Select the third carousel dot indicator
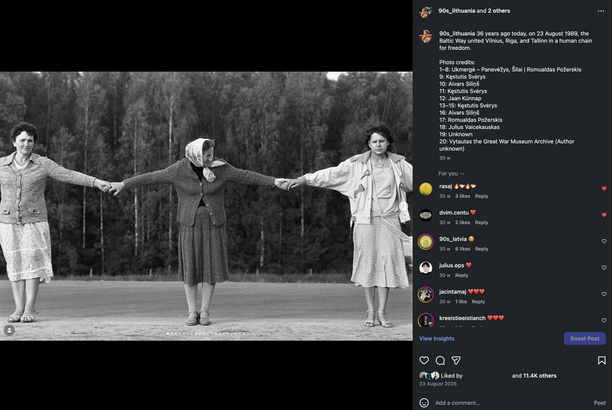Viewport: 612px width, 410px height. click(x=176, y=333)
